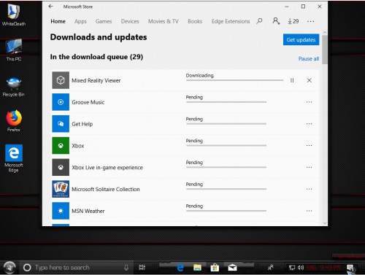Click the Xbox Live in-game experience icon
365x275 pixels.
(x=61, y=167)
